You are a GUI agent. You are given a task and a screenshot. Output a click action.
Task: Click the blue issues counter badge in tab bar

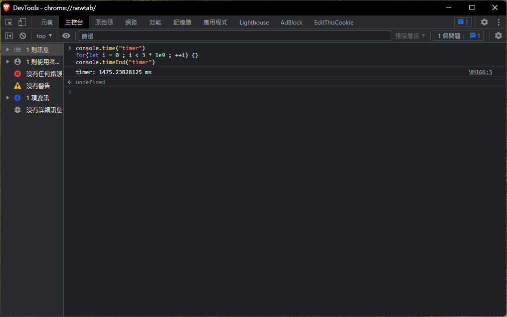pos(462,22)
